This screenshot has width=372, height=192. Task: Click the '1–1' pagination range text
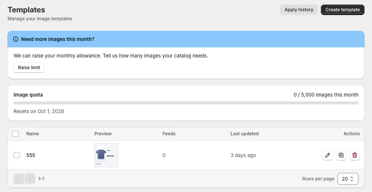(41, 179)
